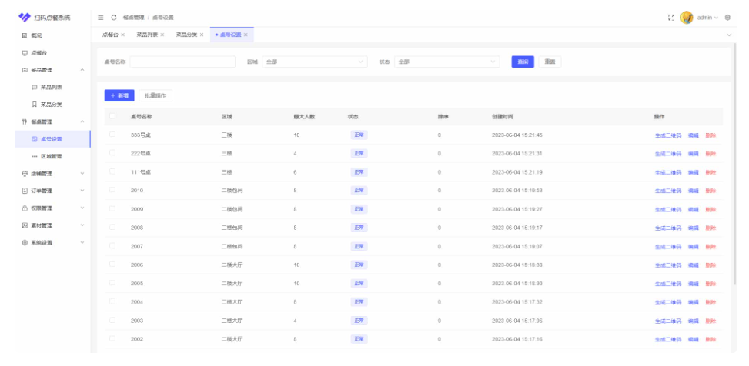Click the 正常 status tag of 2006
This screenshot has height=366, width=749.
point(359,265)
